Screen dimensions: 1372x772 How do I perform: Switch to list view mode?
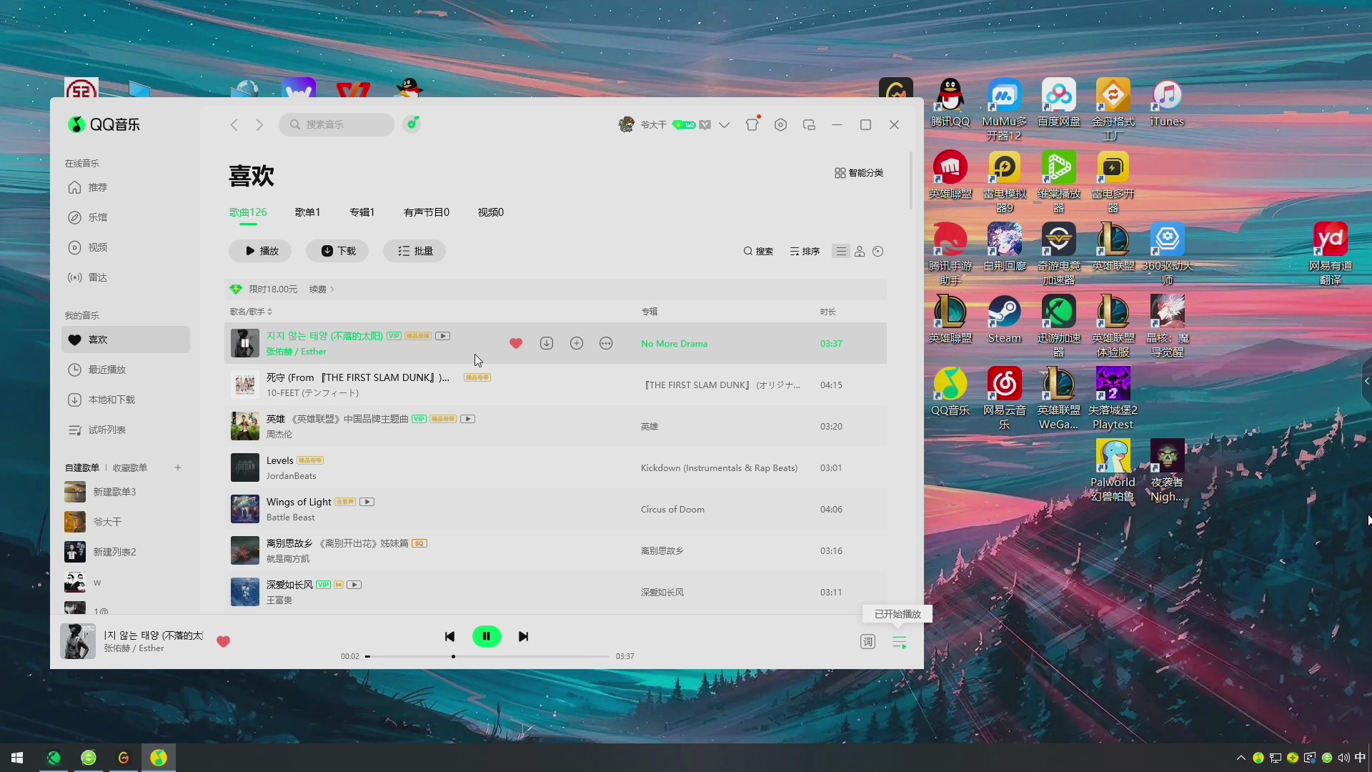coord(841,251)
